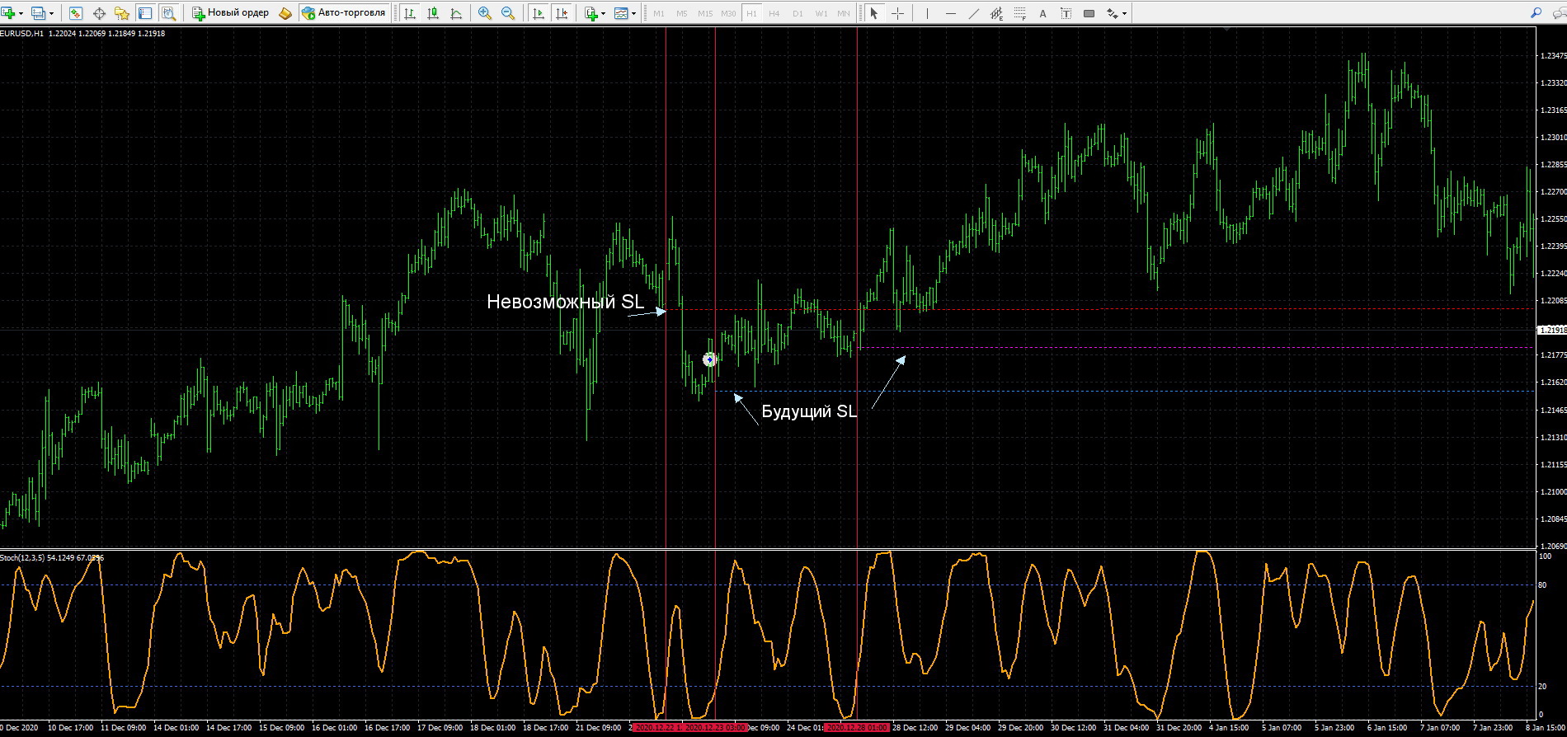Draw a trendline with the line tool

[973, 13]
